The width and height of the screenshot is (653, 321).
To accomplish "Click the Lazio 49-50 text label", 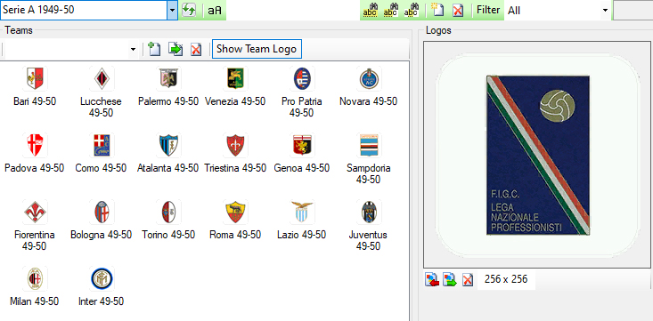I will 301,235.
